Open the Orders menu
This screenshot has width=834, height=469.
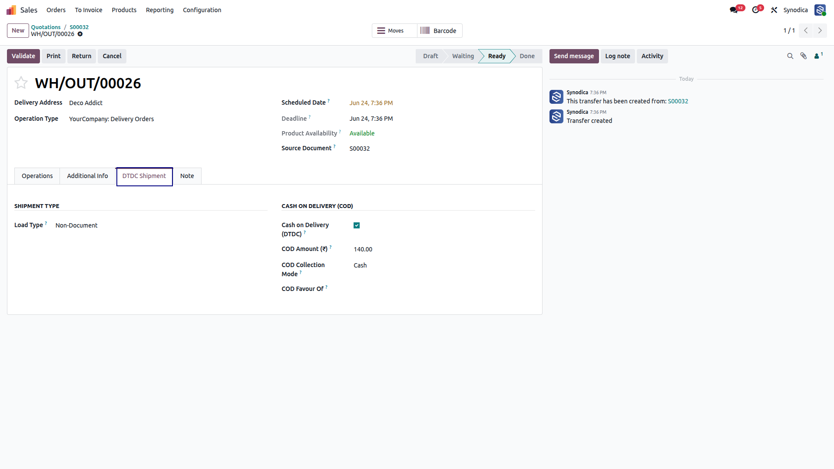56,10
